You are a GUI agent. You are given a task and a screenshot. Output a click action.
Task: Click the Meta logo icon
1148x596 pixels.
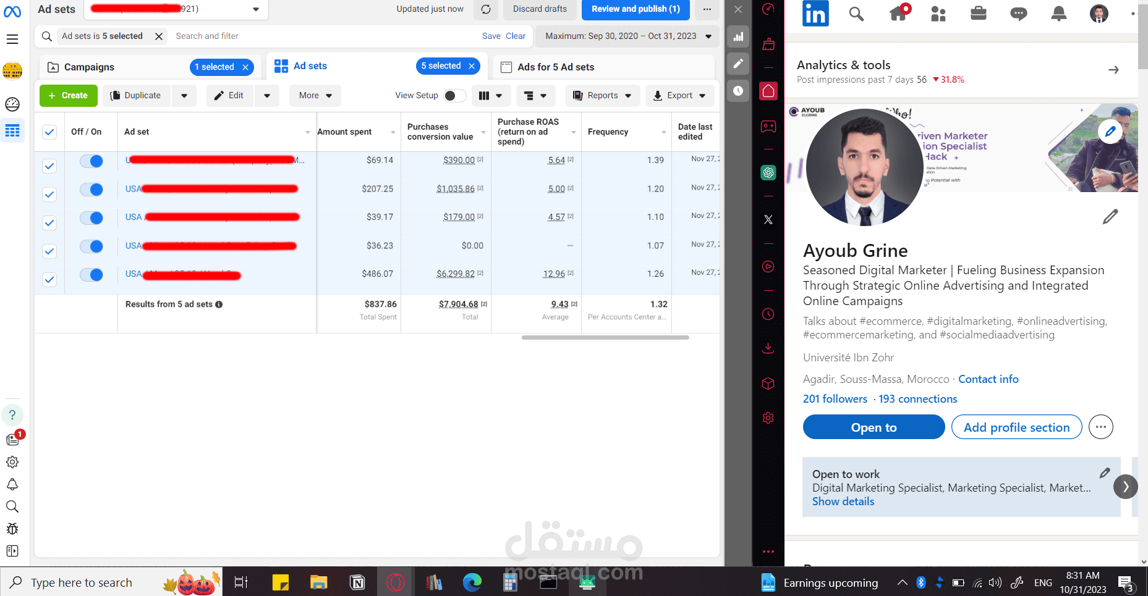[x=12, y=11]
